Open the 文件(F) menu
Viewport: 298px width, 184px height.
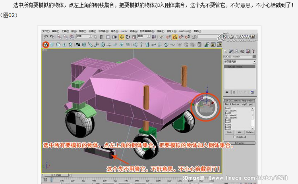click(x=46, y=31)
